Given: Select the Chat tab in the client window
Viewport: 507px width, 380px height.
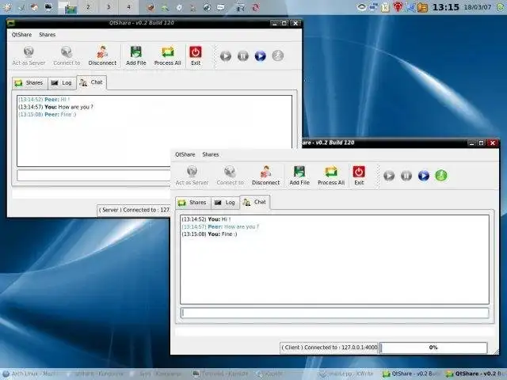Looking at the screenshot, I should pos(255,202).
